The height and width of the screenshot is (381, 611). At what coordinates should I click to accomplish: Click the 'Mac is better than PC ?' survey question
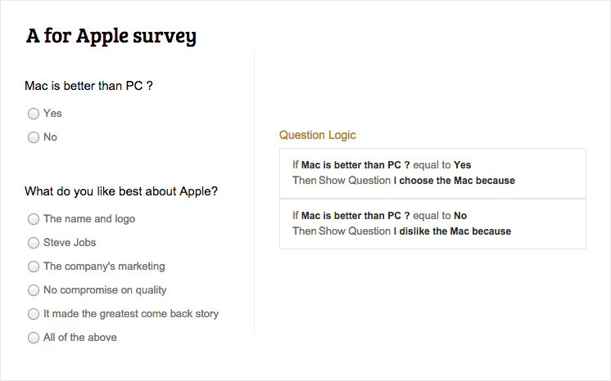pos(89,86)
